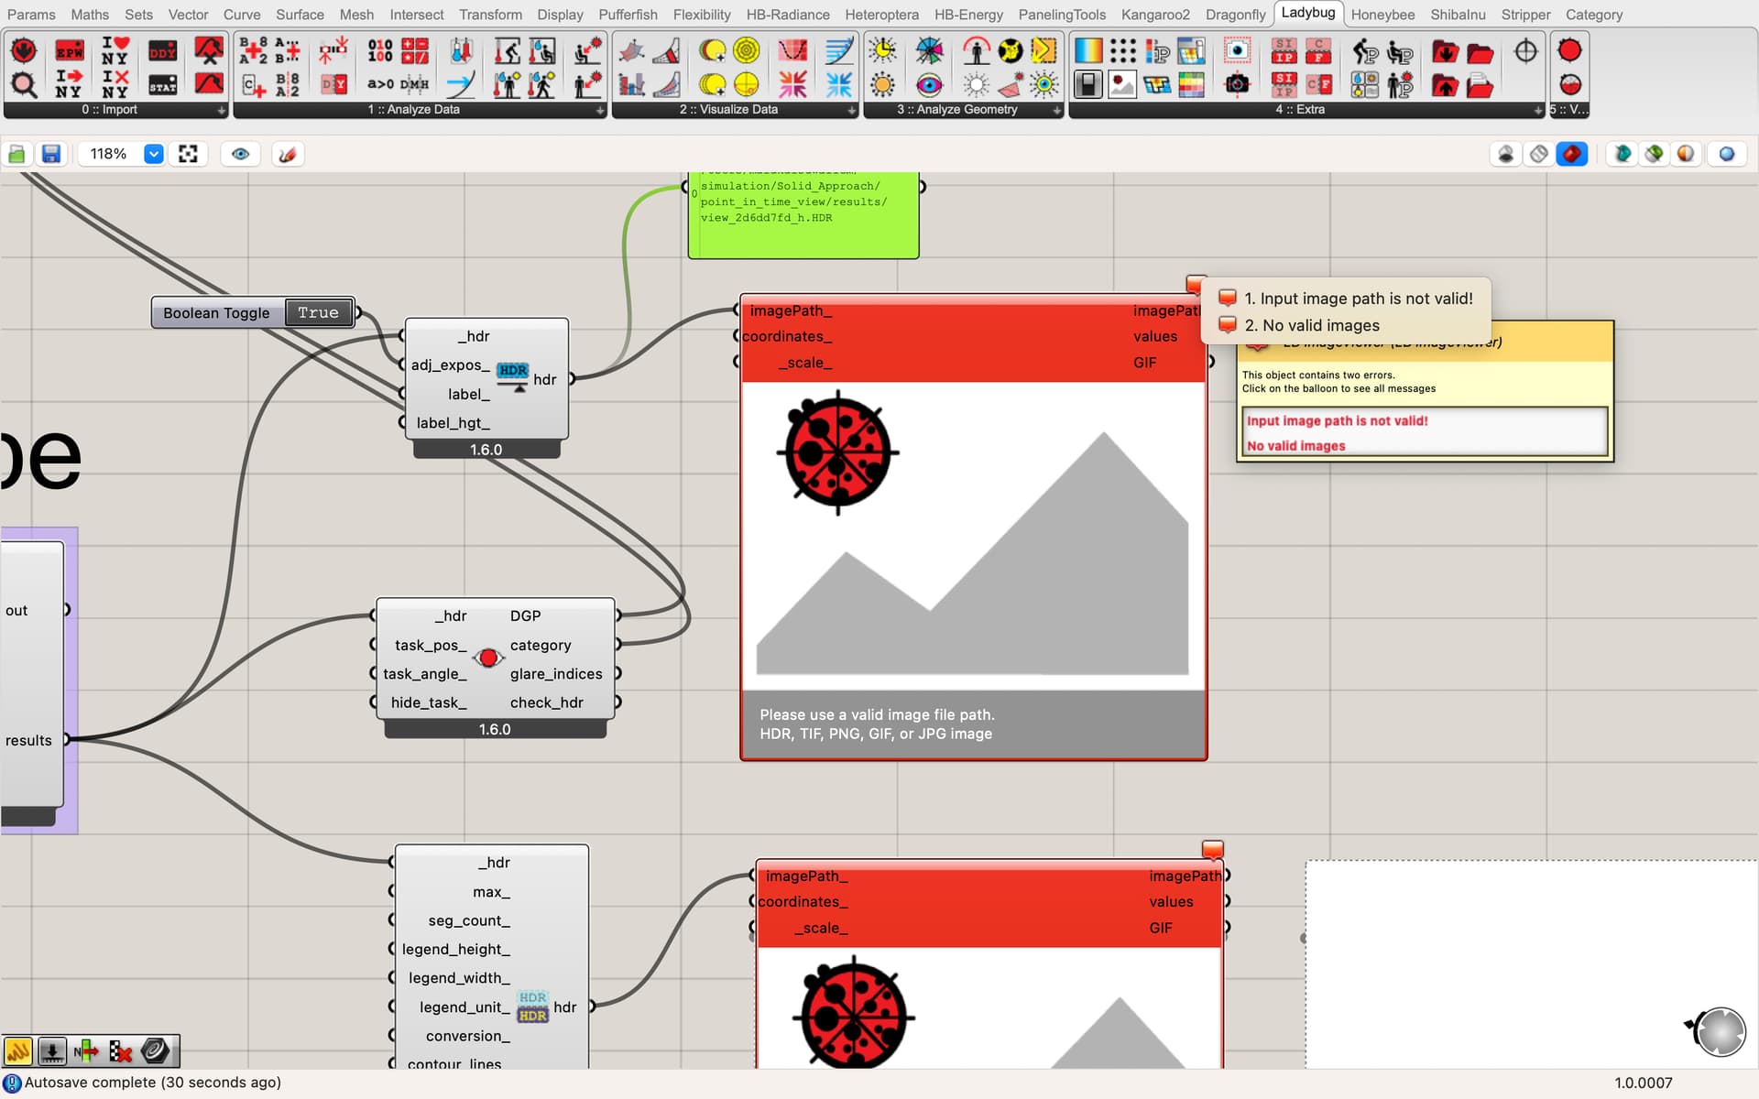The height and width of the screenshot is (1099, 1759).
Task: Click the '2. No valid images' message
Action: (1311, 325)
